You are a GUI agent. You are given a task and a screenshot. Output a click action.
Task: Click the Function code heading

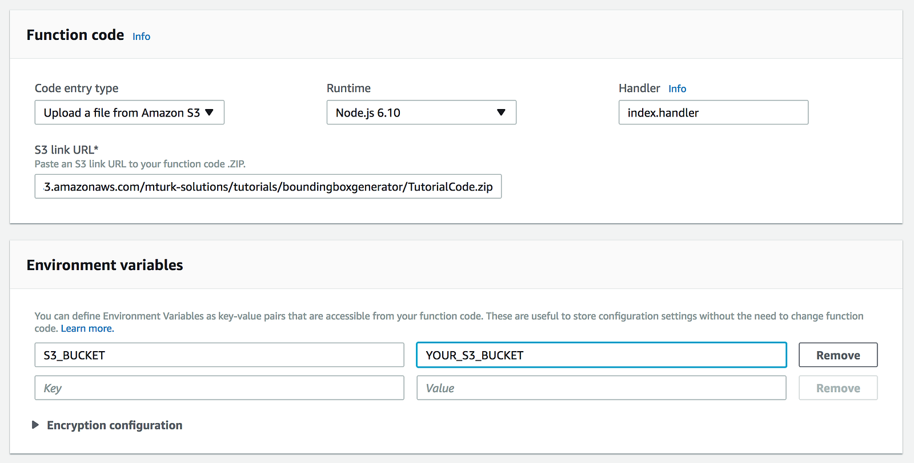pos(75,35)
